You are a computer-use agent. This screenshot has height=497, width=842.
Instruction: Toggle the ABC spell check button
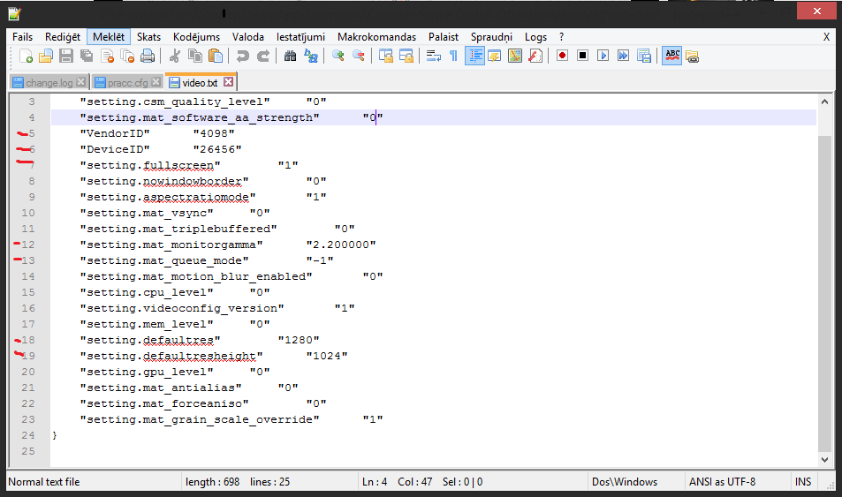coord(672,56)
